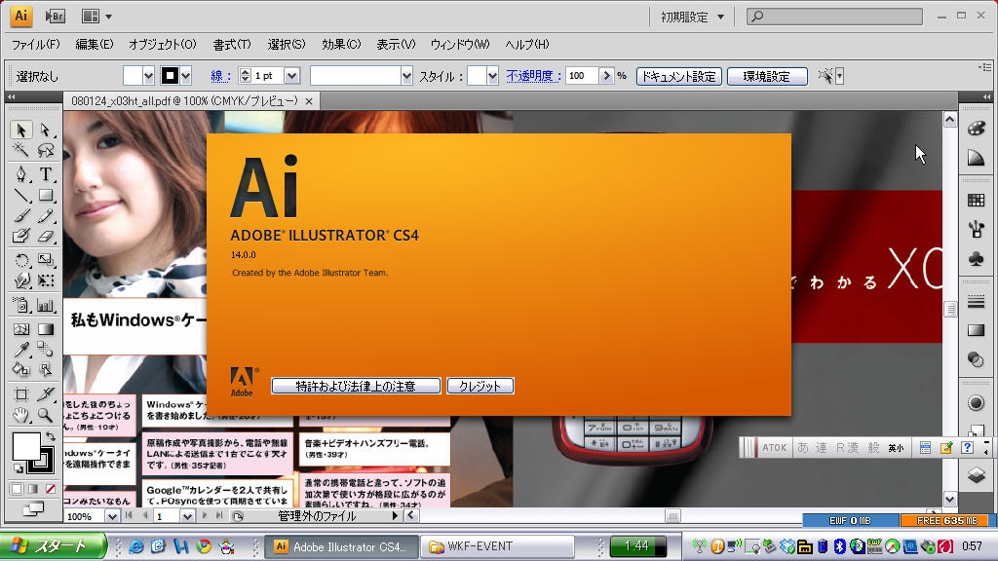The image size is (998, 561).
Task: Reset to default fill and stroke
Action: pyautogui.click(x=19, y=468)
